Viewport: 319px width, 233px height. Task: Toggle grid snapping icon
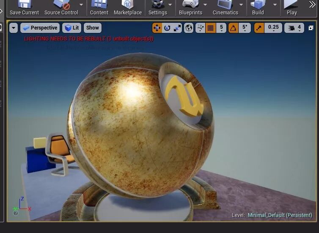point(211,28)
